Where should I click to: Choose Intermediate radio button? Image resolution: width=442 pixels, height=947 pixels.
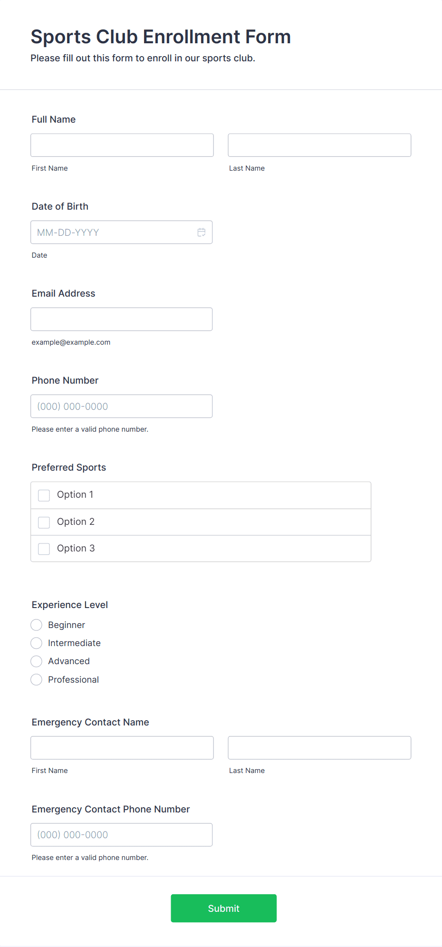pyautogui.click(x=36, y=643)
